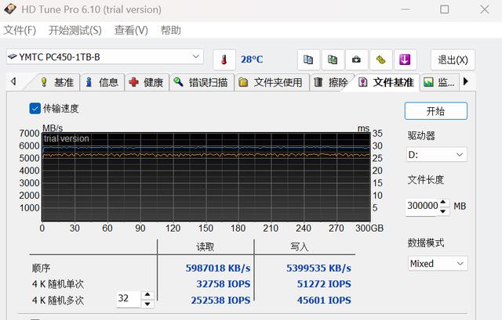Viewport: 502px width, 320px height.
Task: Open the 驱动器 D: drive dropdown
Action: click(x=437, y=155)
